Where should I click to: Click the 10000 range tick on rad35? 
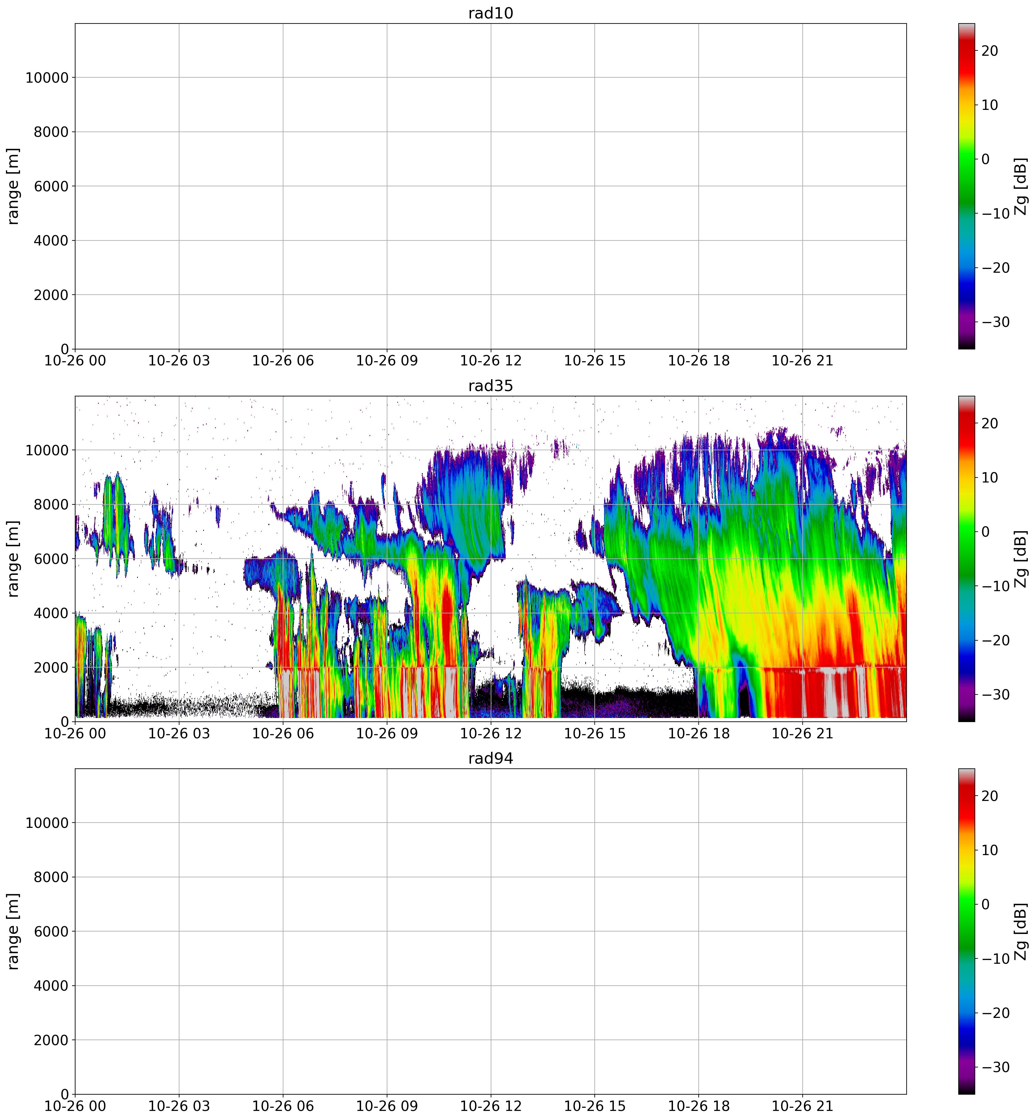pyautogui.click(x=46, y=450)
